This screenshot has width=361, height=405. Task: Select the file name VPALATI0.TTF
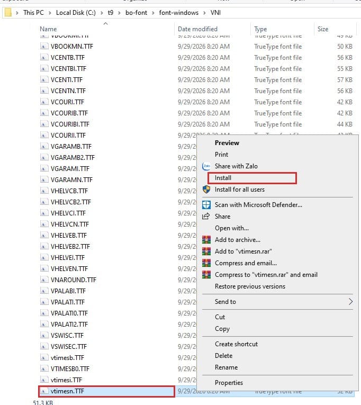click(x=69, y=313)
